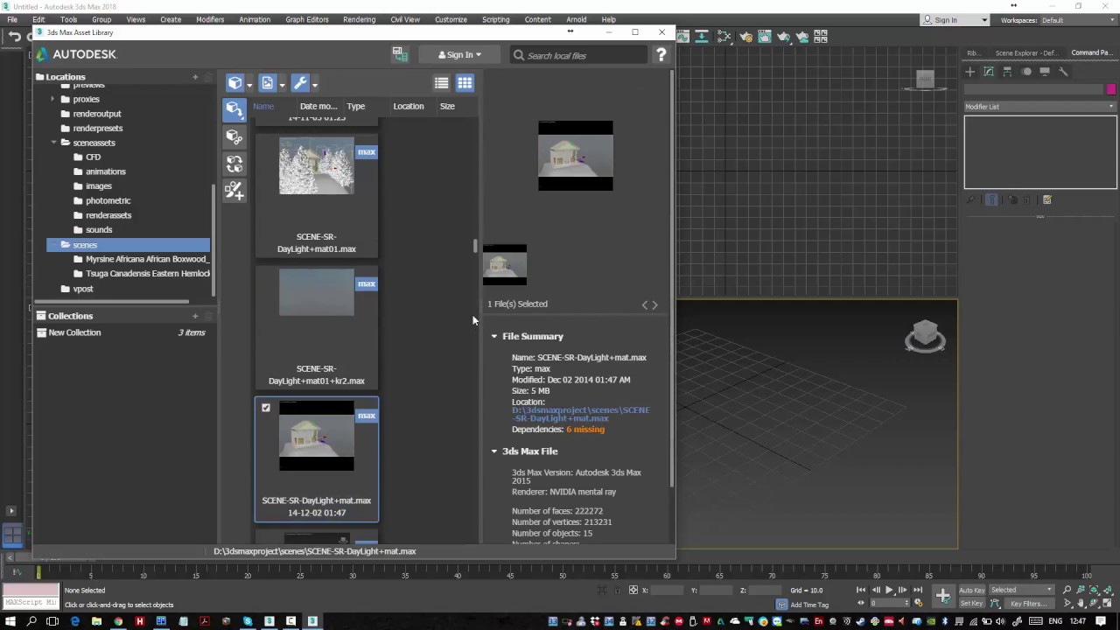The width and height of the screenshot is (1120, 630).
Task: Switch to list view in Asset Library
Action: tap(442, 83)
